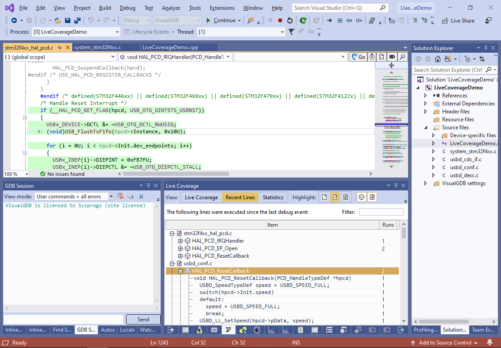Click the Sync with Active Document icon
The width and height of the screenshot is (501, 348).
coord(482,59)
